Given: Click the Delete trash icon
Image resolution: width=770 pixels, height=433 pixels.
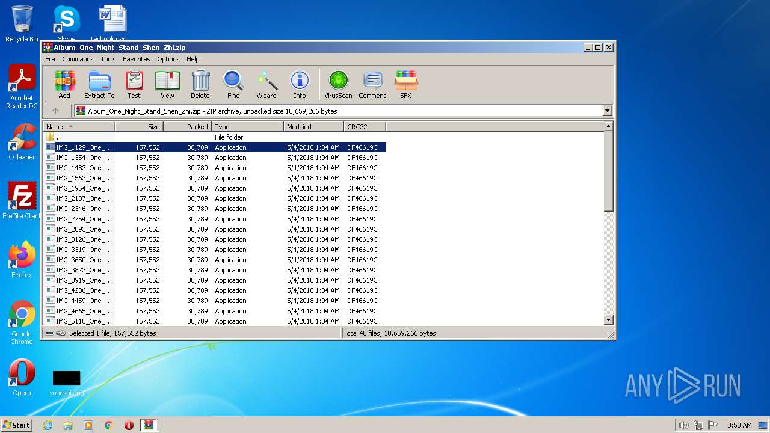Looking at the screenshot, I should [200, 84].
